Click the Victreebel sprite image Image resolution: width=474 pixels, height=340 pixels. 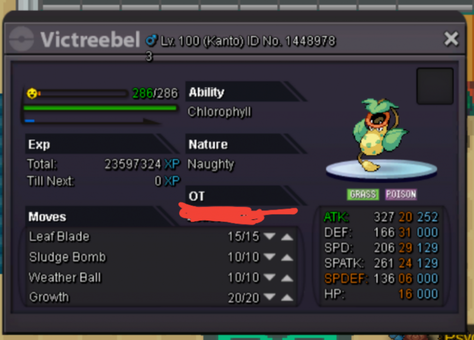pyautogui.click(x=380, y=134)
